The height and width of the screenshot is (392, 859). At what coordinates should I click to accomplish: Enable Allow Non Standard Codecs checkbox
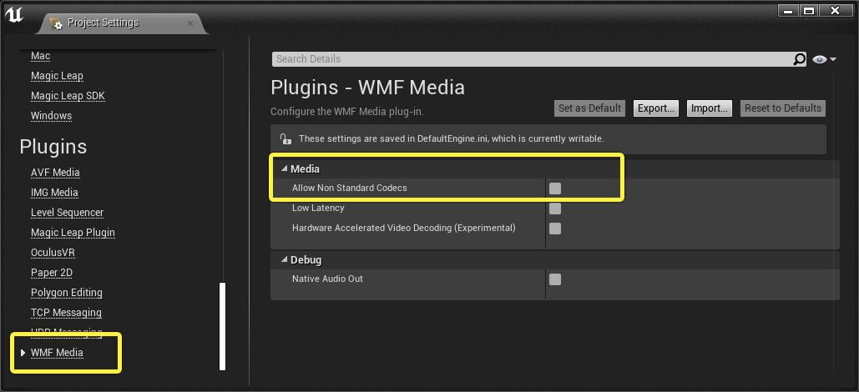(x=555, y=188)
